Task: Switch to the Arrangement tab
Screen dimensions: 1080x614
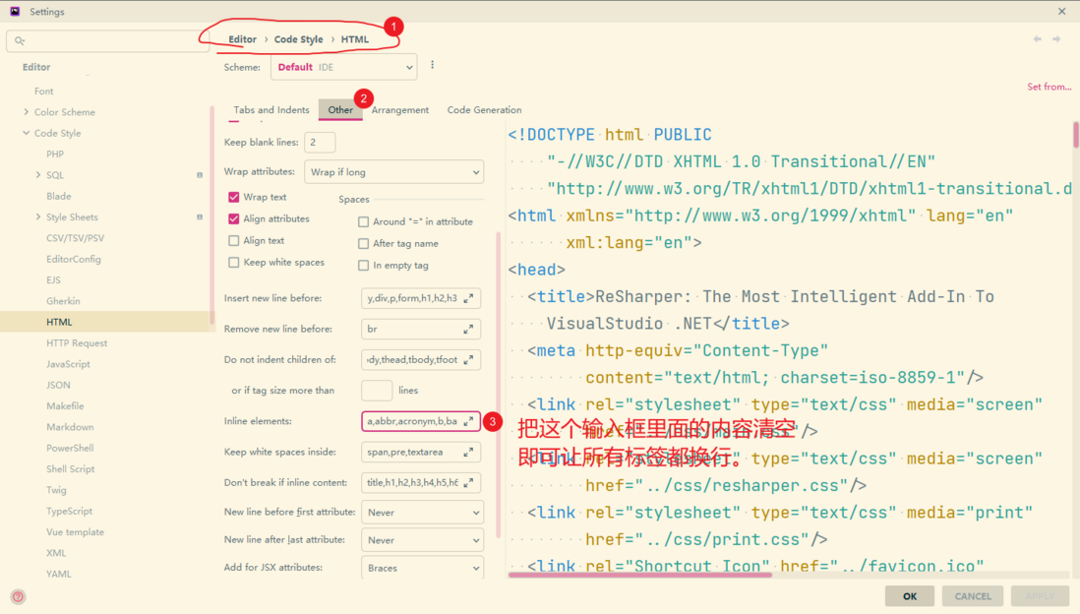Action: pos(400,109)
